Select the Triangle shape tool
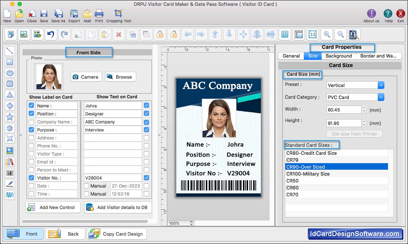 pos(10,95)
